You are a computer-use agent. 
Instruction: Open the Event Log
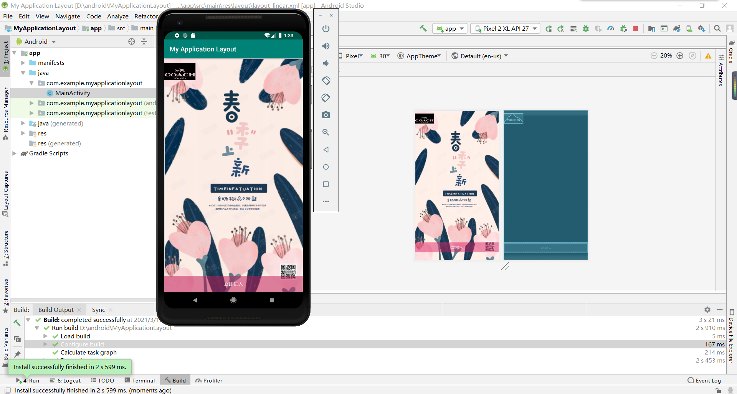tap(704, 381)
